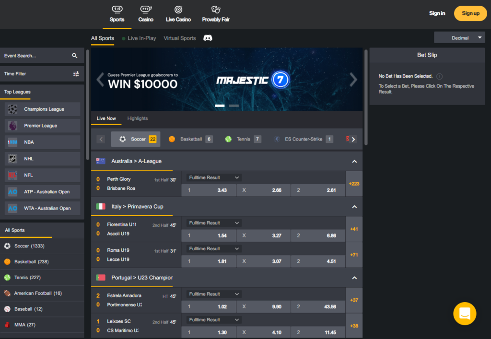
Task: Click the Portugal flag icon
Action: pyautogui.click(x=101, y=278)
